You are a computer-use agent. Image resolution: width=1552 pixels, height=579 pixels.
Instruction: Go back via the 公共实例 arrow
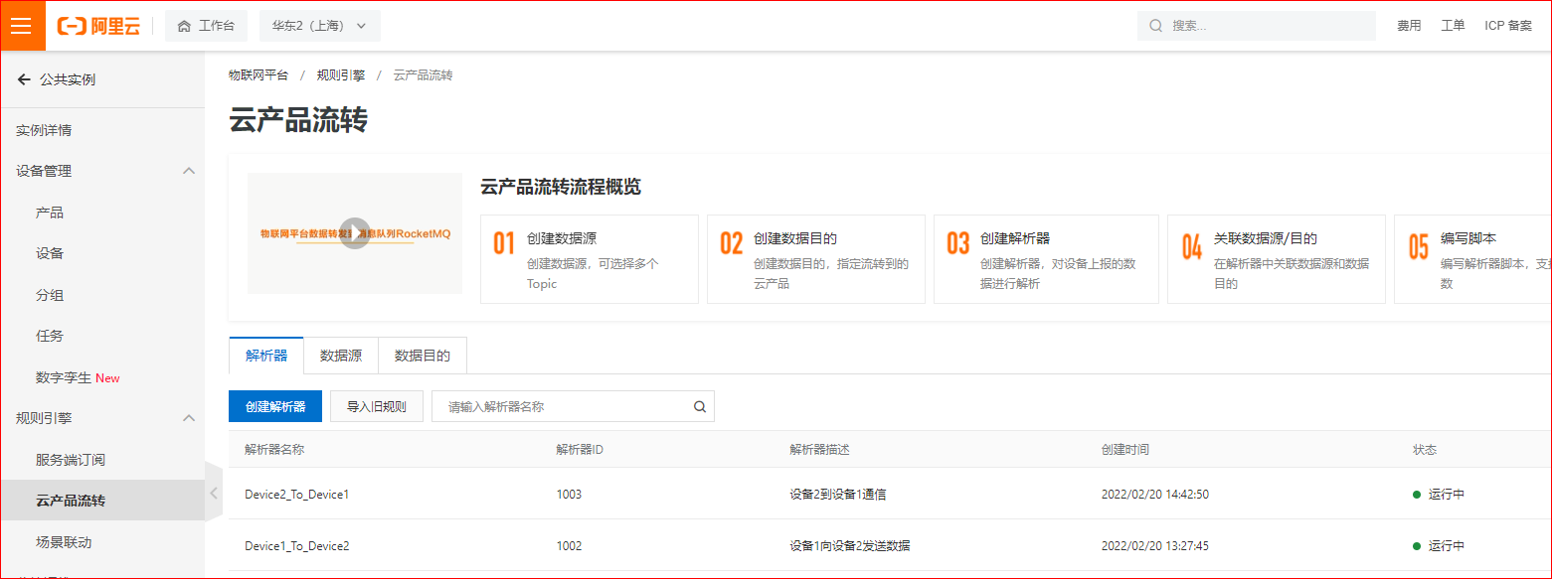[24, 79]
